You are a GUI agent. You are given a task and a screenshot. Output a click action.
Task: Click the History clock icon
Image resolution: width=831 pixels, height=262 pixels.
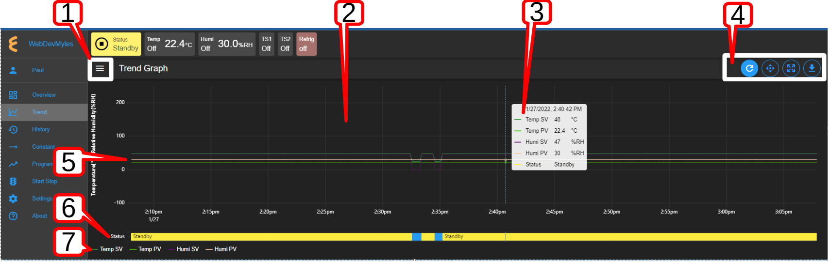click(13, 130)
